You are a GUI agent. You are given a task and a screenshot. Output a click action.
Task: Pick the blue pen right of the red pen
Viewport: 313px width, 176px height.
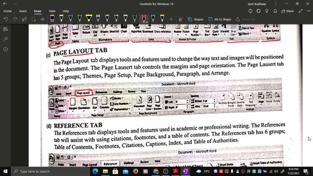tap(153, 18)
